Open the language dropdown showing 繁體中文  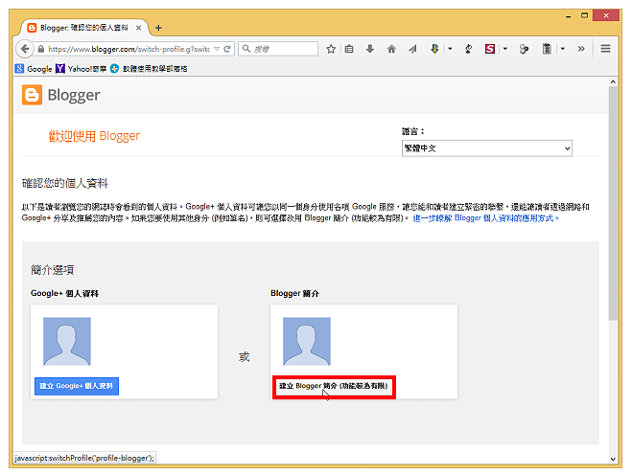click(487, 148)
